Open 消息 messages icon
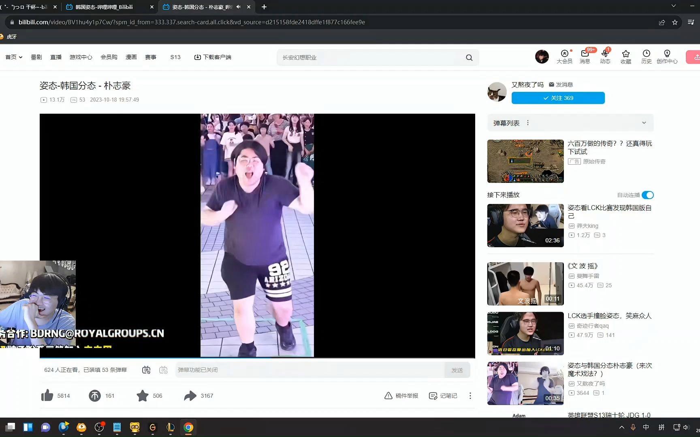 pyautogui.click(x=585, y=57)
